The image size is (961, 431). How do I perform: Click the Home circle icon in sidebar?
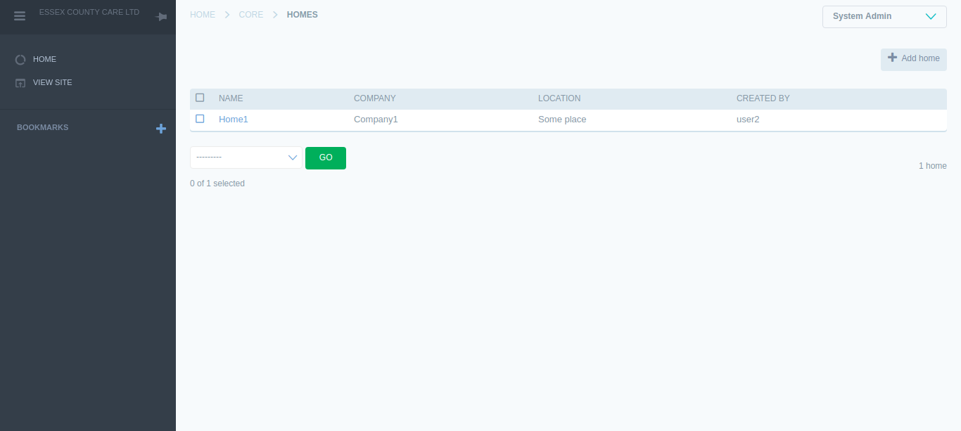[20, 60]
